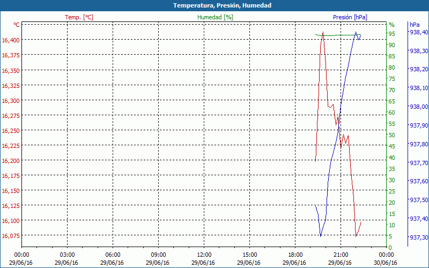This screenshot has width=429, height=268.
Task: Select pressure axis value 938,20
Action: (x=419, y=70)
